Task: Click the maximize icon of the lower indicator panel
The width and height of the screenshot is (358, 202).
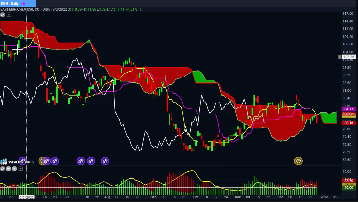Action: (x=2, y=169)
